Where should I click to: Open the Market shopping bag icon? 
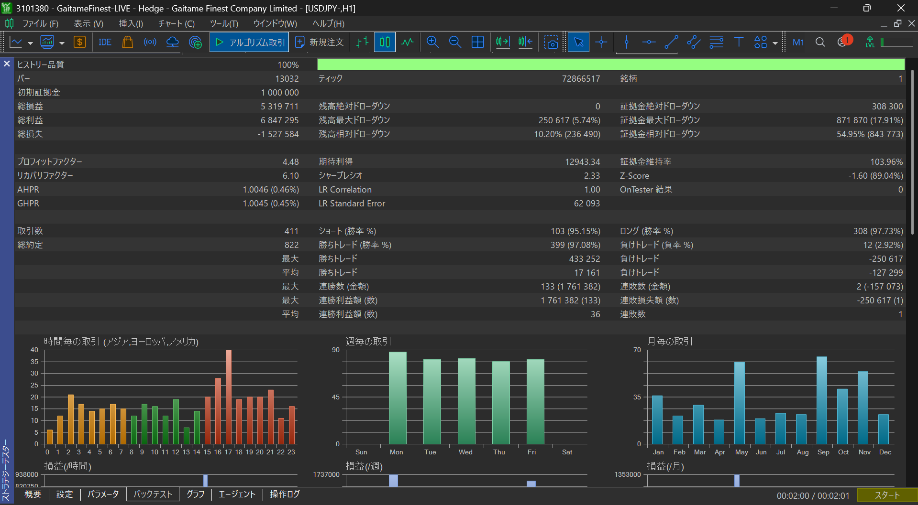(x=127, y=43)
